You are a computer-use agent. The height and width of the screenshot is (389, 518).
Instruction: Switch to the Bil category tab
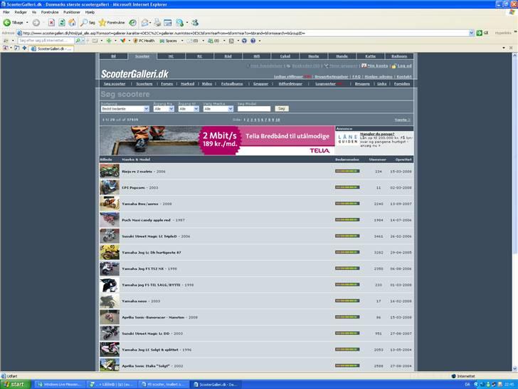113,56
